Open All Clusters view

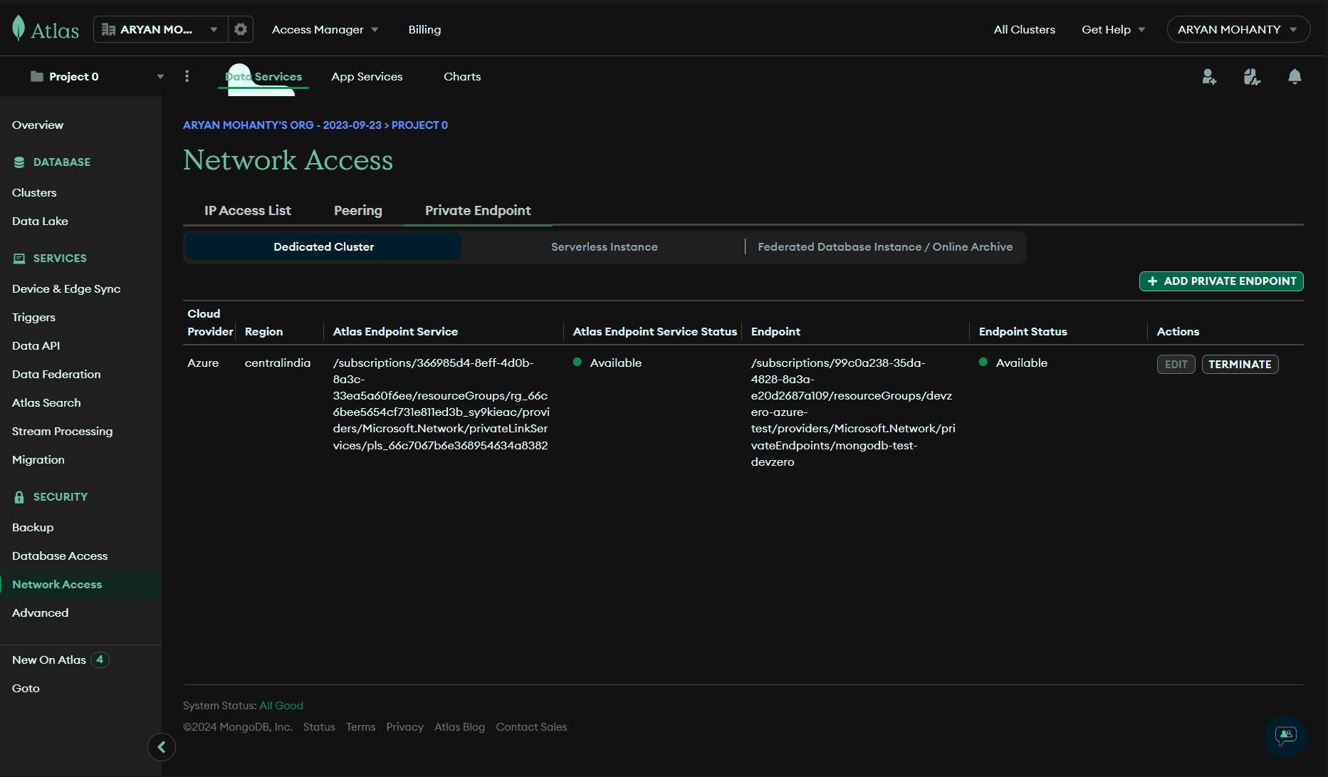pyautogui.click(x=1024, y=29)
